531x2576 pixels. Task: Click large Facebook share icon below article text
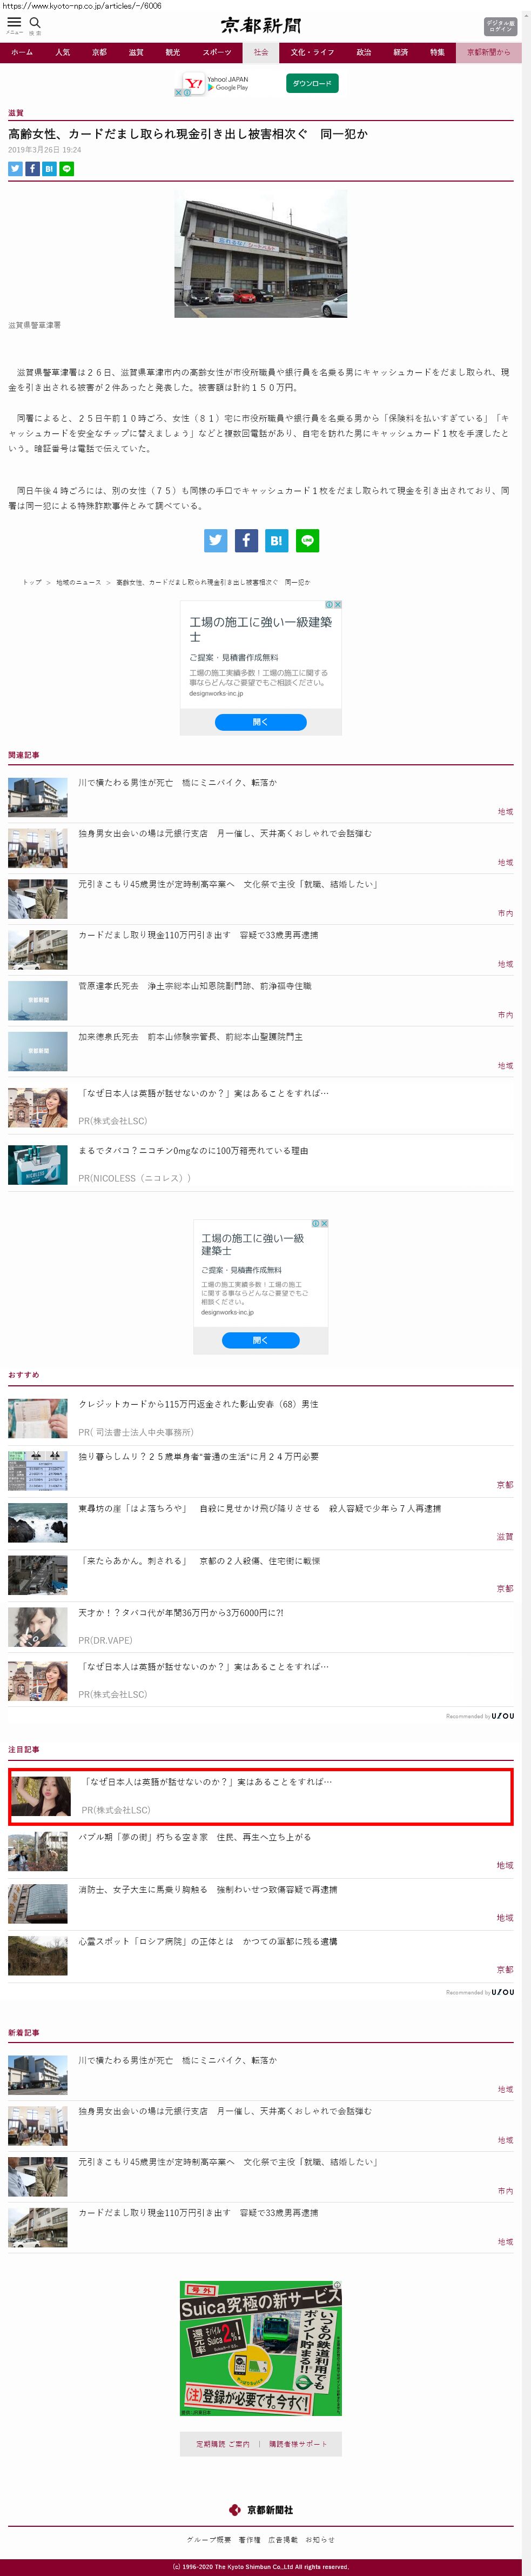pos(246,541)
